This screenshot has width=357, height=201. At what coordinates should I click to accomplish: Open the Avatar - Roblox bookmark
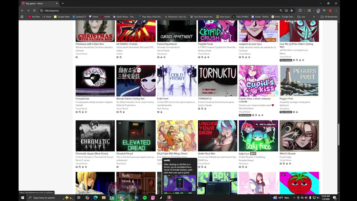click(260, 17)
